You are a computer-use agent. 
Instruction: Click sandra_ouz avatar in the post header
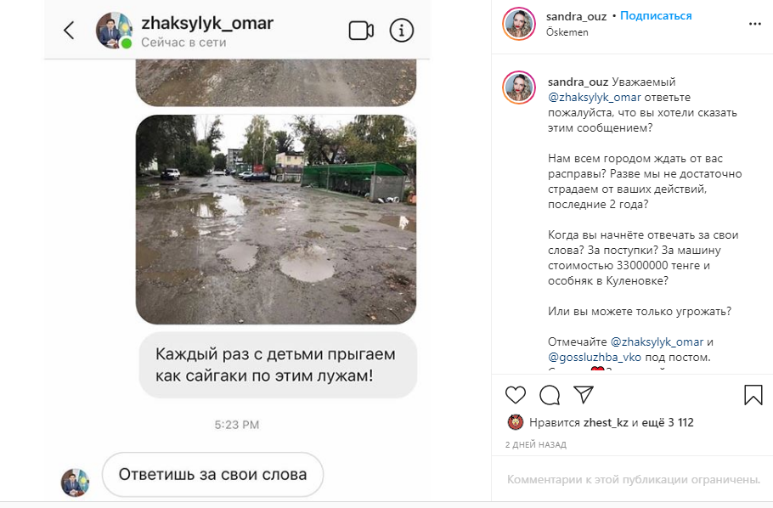[519, 23]
